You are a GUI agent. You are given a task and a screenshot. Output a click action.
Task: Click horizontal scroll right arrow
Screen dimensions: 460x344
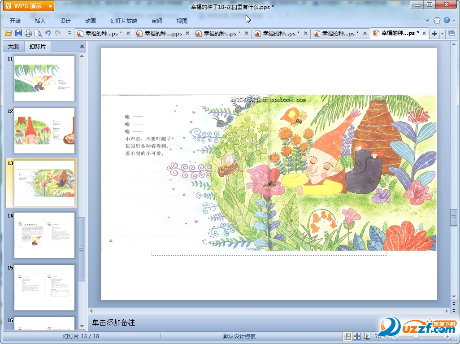(x=447, y=311)
